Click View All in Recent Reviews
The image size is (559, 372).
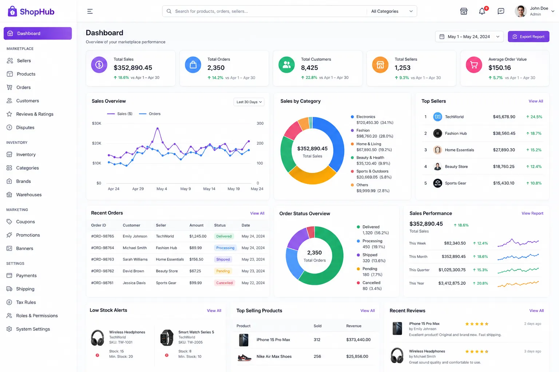536,311
